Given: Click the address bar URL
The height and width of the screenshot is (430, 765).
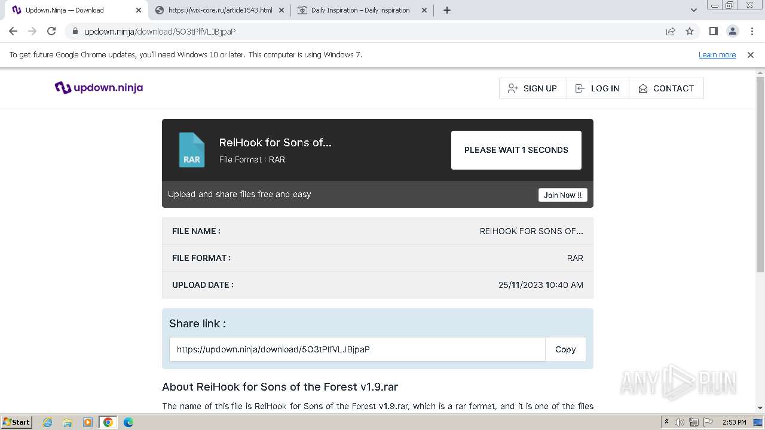Looking at the screenshot, I should (x=160, y=32).
